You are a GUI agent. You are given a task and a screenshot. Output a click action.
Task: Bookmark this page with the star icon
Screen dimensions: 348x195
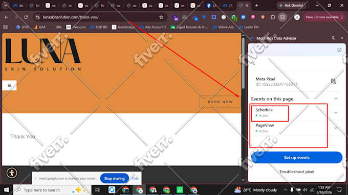coord(161,17)
